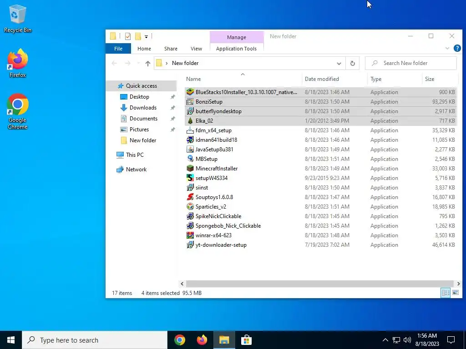The width and height of the screenshot is (466, 349).
Task: Select the Elka_02 tree icon
Action: tap(190, 120)
